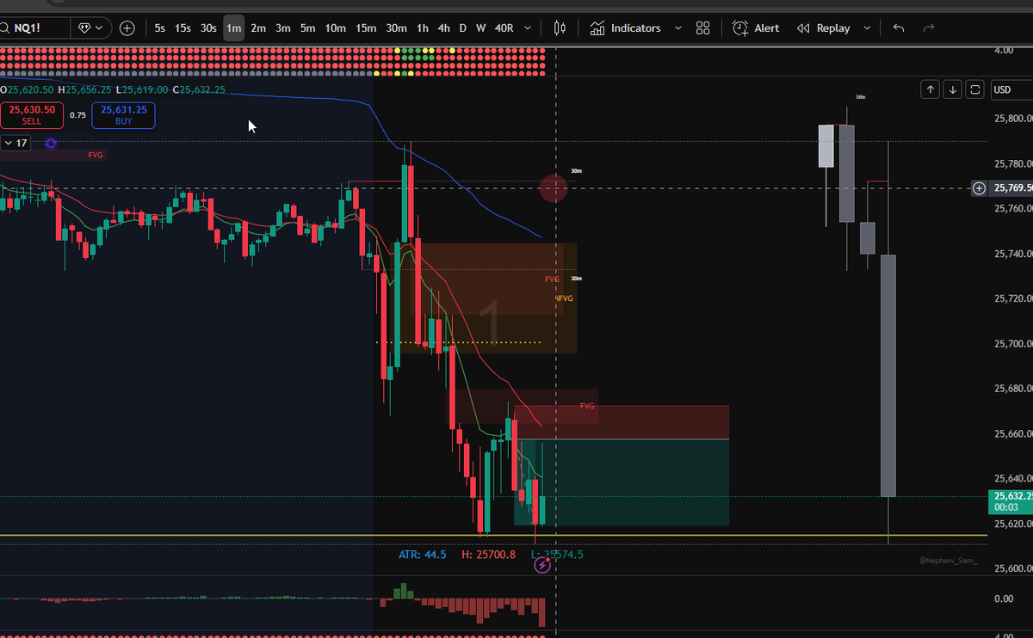The width and height of the screenshot is (1033, 638).
Task: Expand the indicators favorites chevron
Action: click(x=677, y=28)
